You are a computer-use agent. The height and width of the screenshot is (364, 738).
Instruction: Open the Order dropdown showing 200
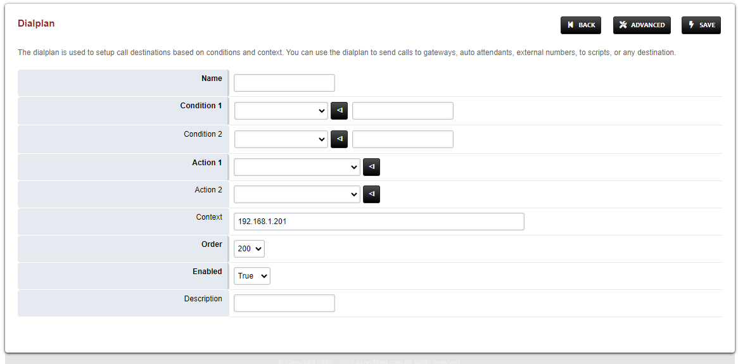point(249,249)
